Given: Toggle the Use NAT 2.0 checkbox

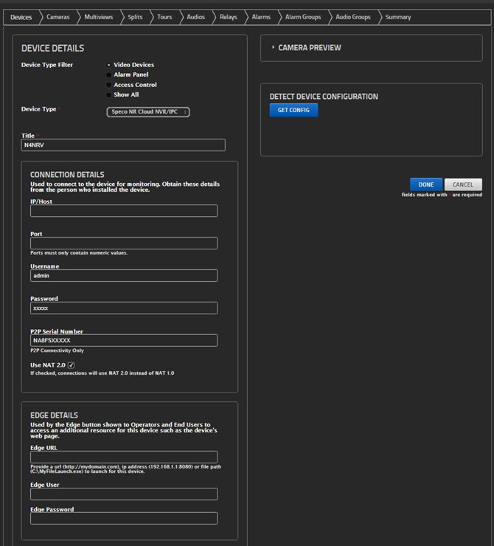Looking at the screenshot, I should (x=71, y=365).
